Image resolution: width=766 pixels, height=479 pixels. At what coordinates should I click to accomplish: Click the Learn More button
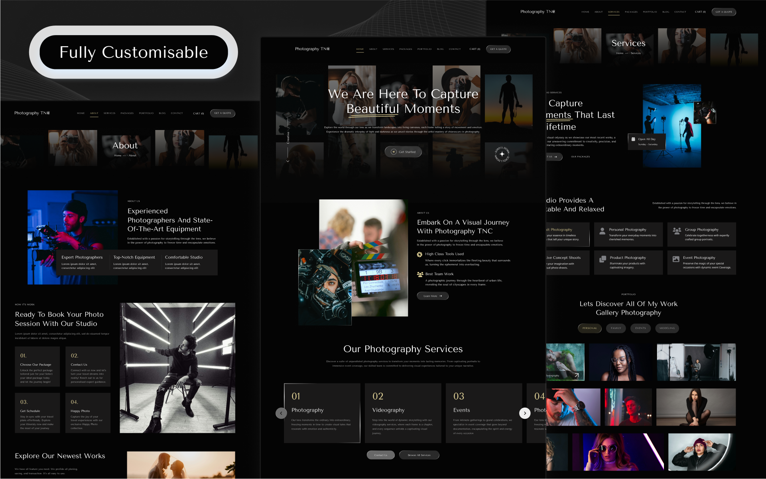[x=433, y=296]
